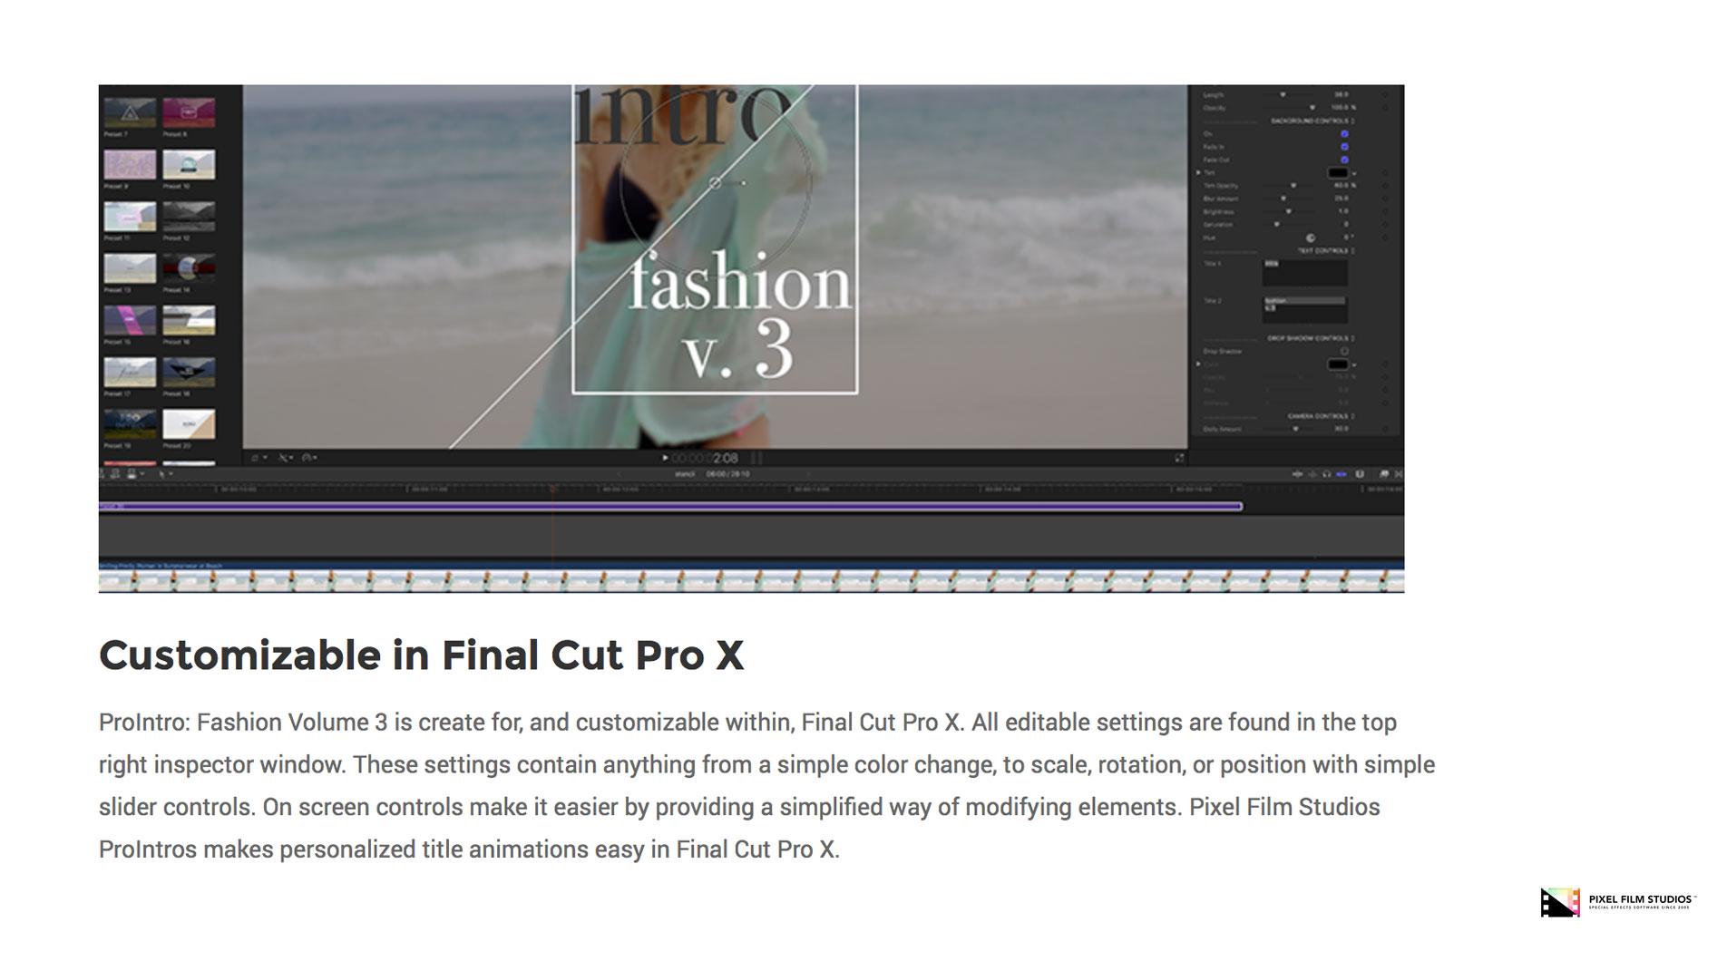Click the Dolly Amount slider handle
This screenshot has width=1727, height=961.
[x=1295, y=429]
